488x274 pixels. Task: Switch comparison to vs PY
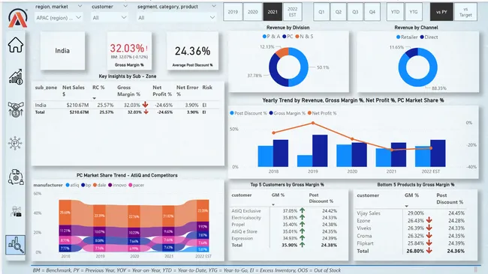pyautogui.click(x=441, y=12)
